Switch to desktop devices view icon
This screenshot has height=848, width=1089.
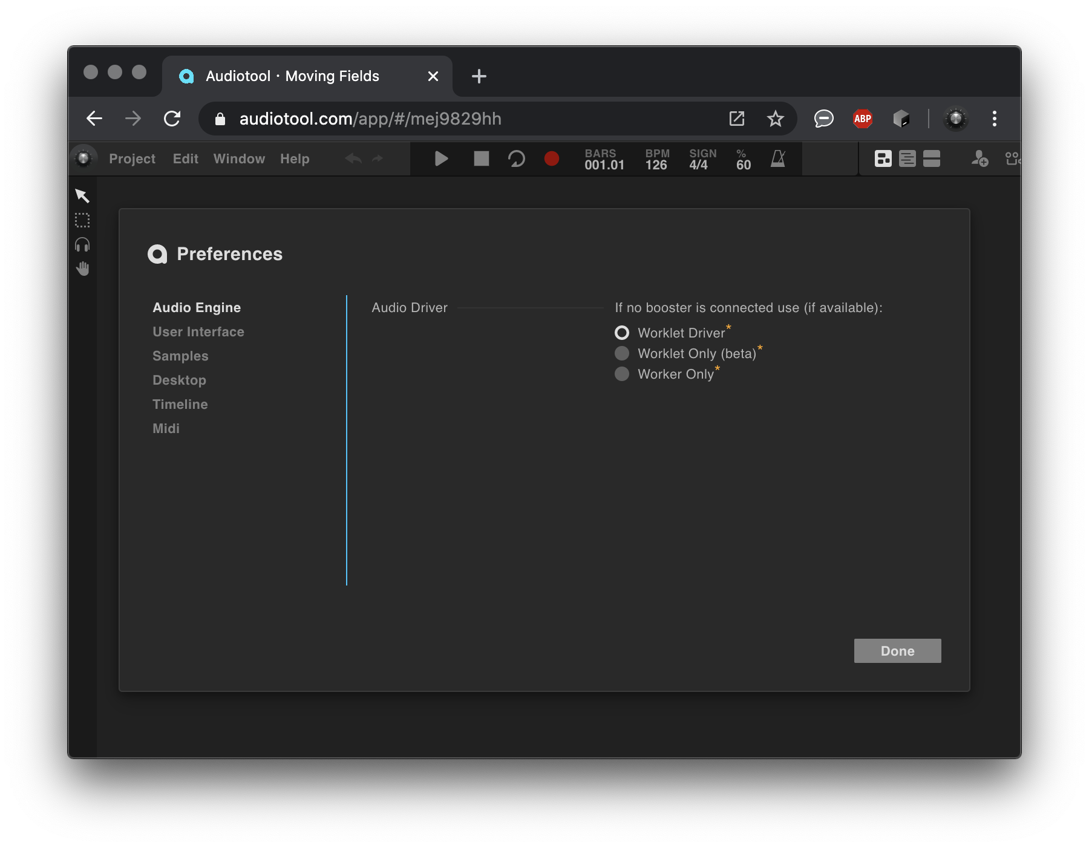883,158
